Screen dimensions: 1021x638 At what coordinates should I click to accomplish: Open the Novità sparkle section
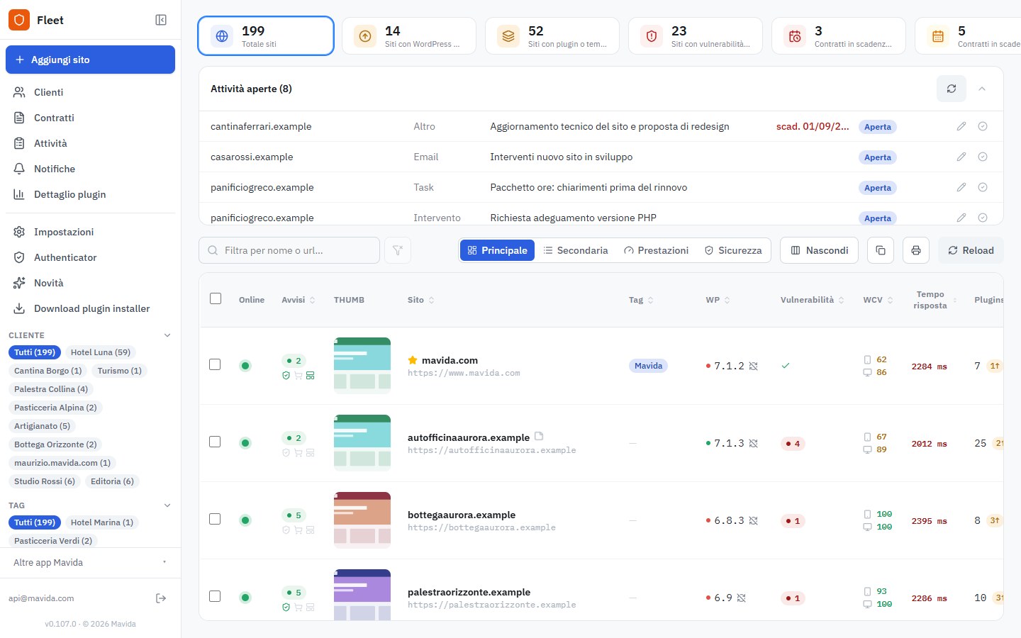coord(90,283)
